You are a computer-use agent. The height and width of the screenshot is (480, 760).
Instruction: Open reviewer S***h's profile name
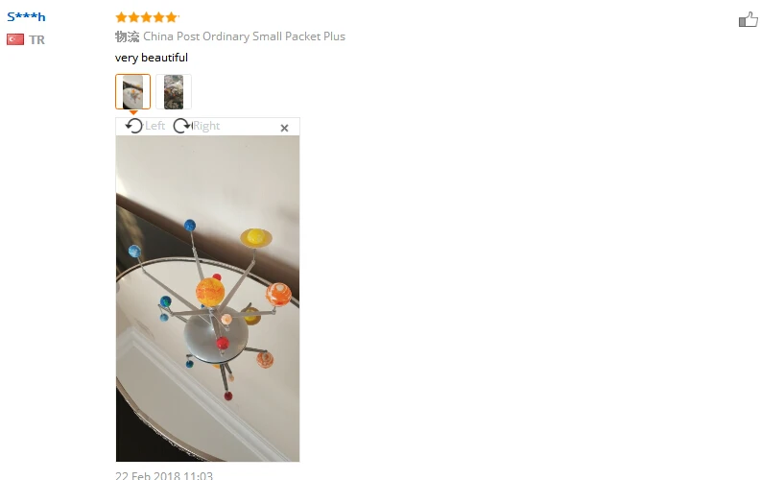26,17
